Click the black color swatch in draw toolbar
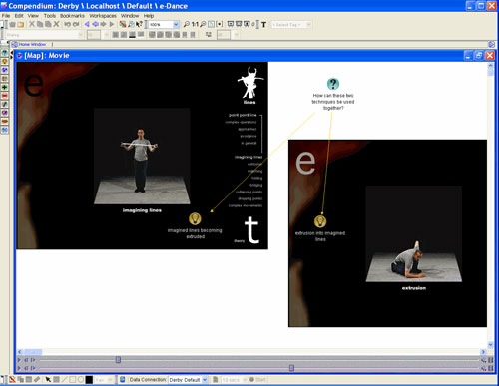 tap(89, 379)
